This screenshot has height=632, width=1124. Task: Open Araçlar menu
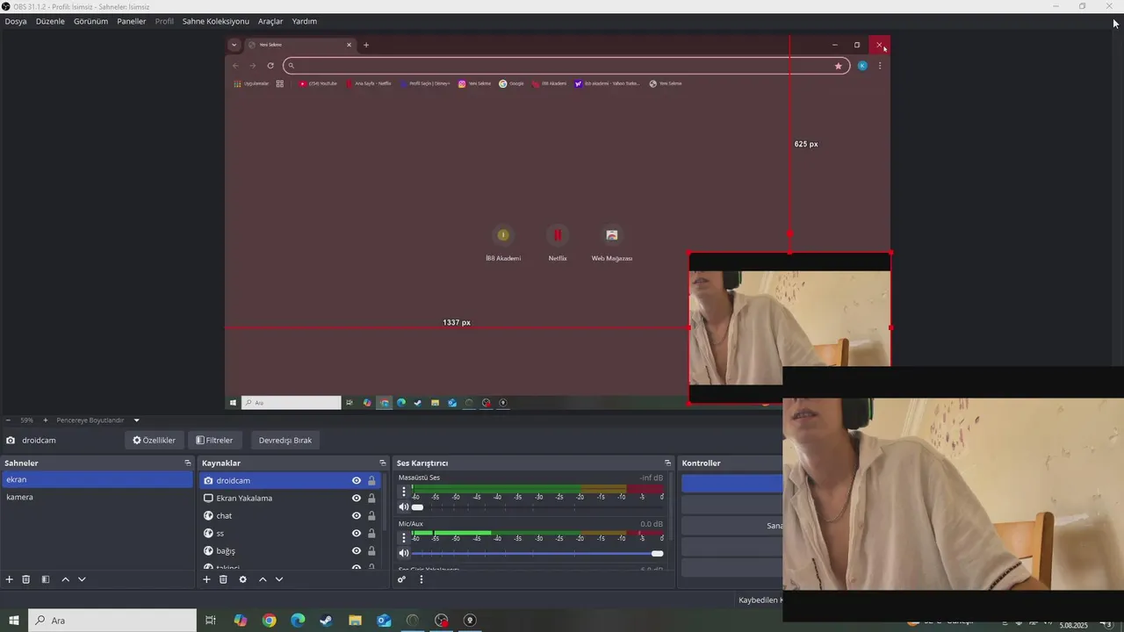click(x=270, y=21)
